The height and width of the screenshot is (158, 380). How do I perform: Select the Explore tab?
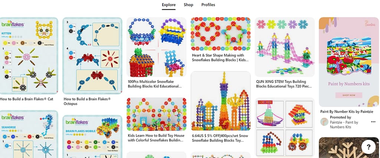[x=169, y=4]
